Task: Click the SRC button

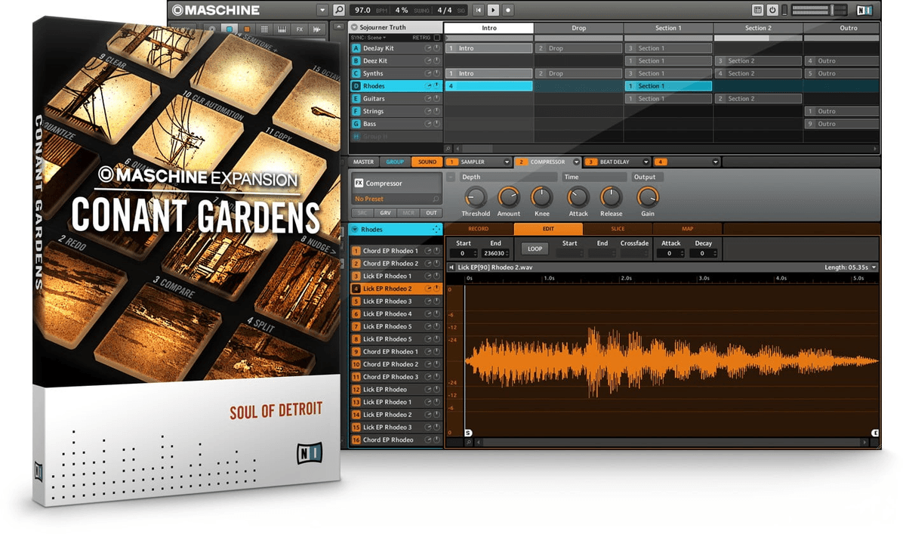Action: 362,213
